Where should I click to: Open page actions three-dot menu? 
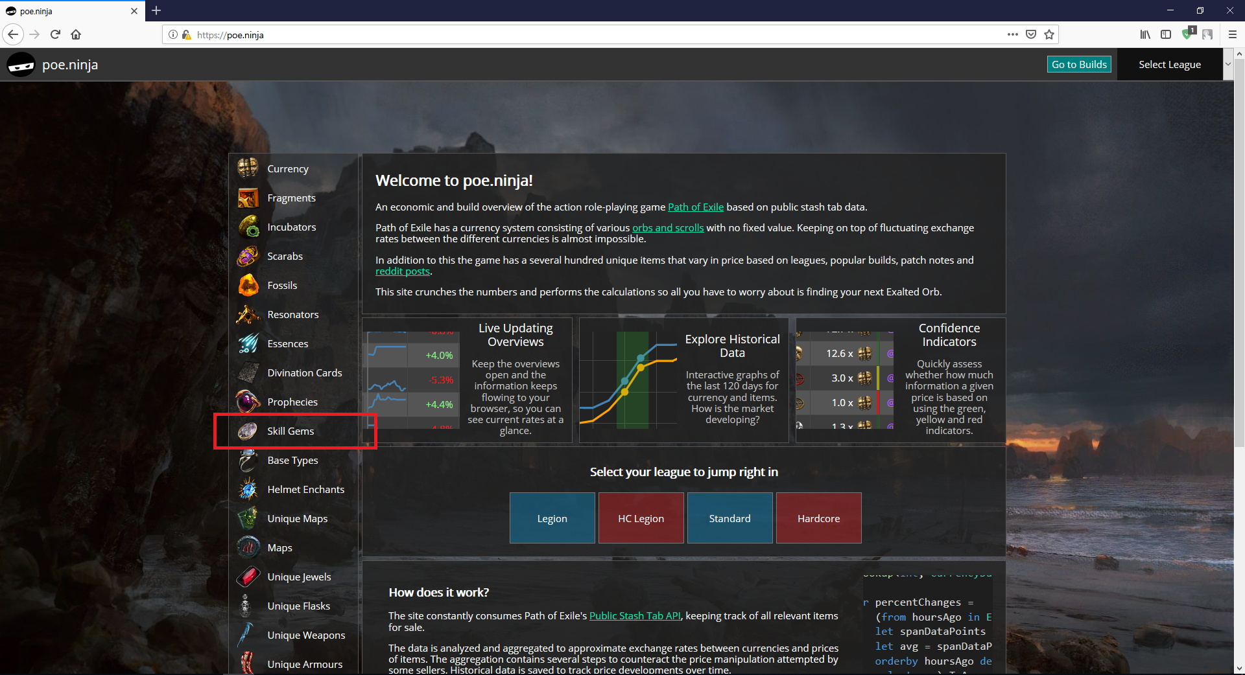[1012, 34]
